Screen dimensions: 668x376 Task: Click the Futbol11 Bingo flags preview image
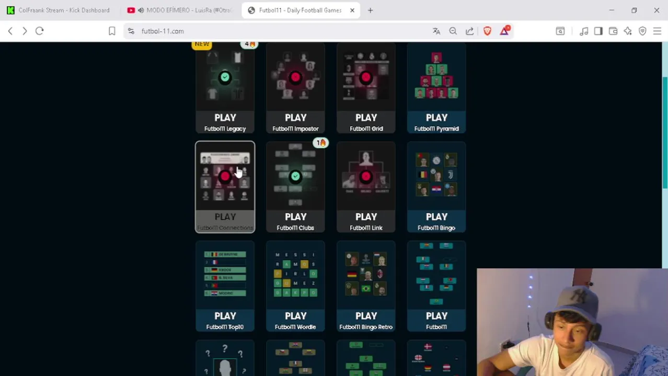(436, 175)
